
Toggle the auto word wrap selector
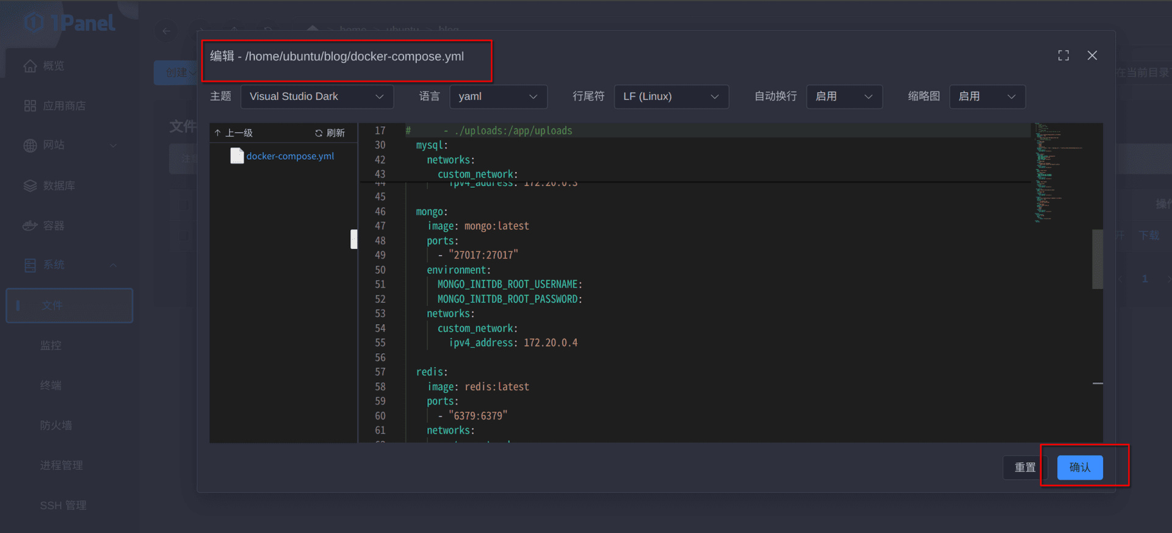844,96
